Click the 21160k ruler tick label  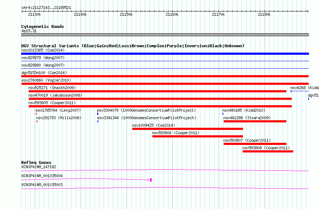[x=172, y=14]
